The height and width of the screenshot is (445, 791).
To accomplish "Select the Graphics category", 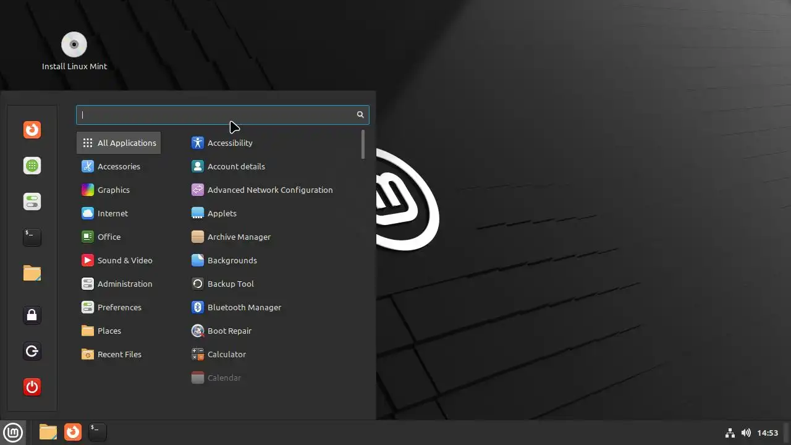I will coord(119,190).
